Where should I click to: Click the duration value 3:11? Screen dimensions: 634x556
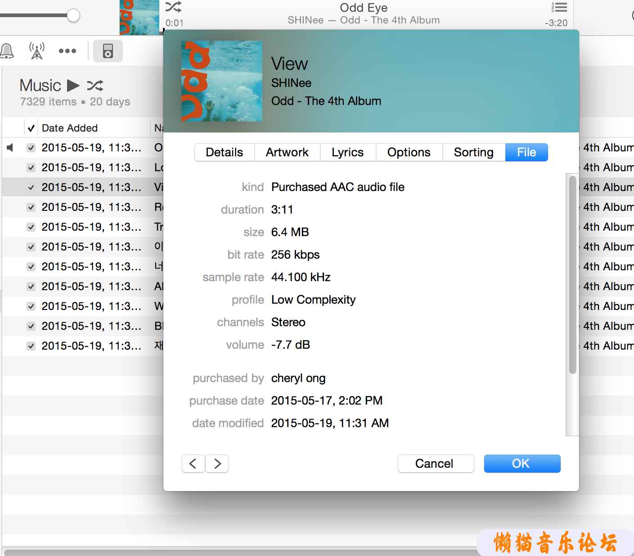click(x=282, y=210)
